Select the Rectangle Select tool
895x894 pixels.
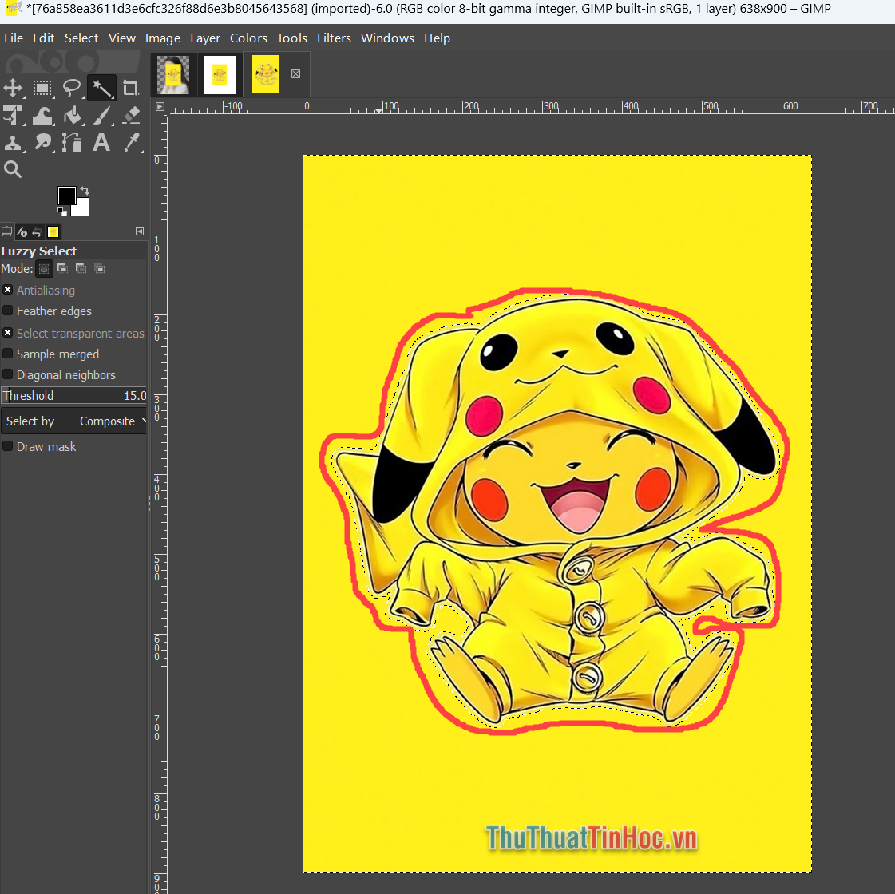point(42,88)
